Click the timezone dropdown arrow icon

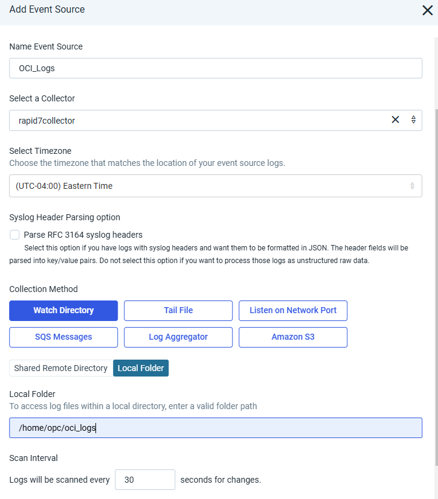(x=412, y=186)
